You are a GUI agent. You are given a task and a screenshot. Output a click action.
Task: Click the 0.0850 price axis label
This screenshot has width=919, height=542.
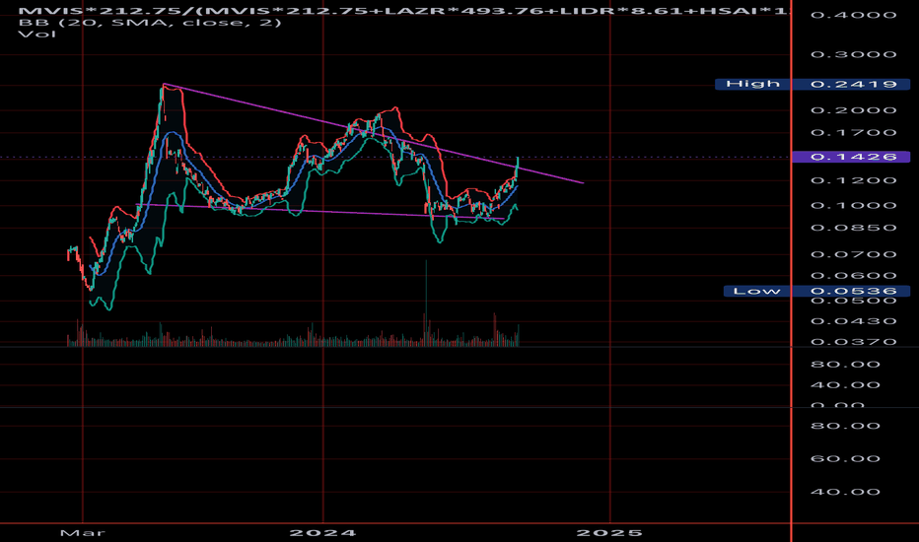coord(853,228)
